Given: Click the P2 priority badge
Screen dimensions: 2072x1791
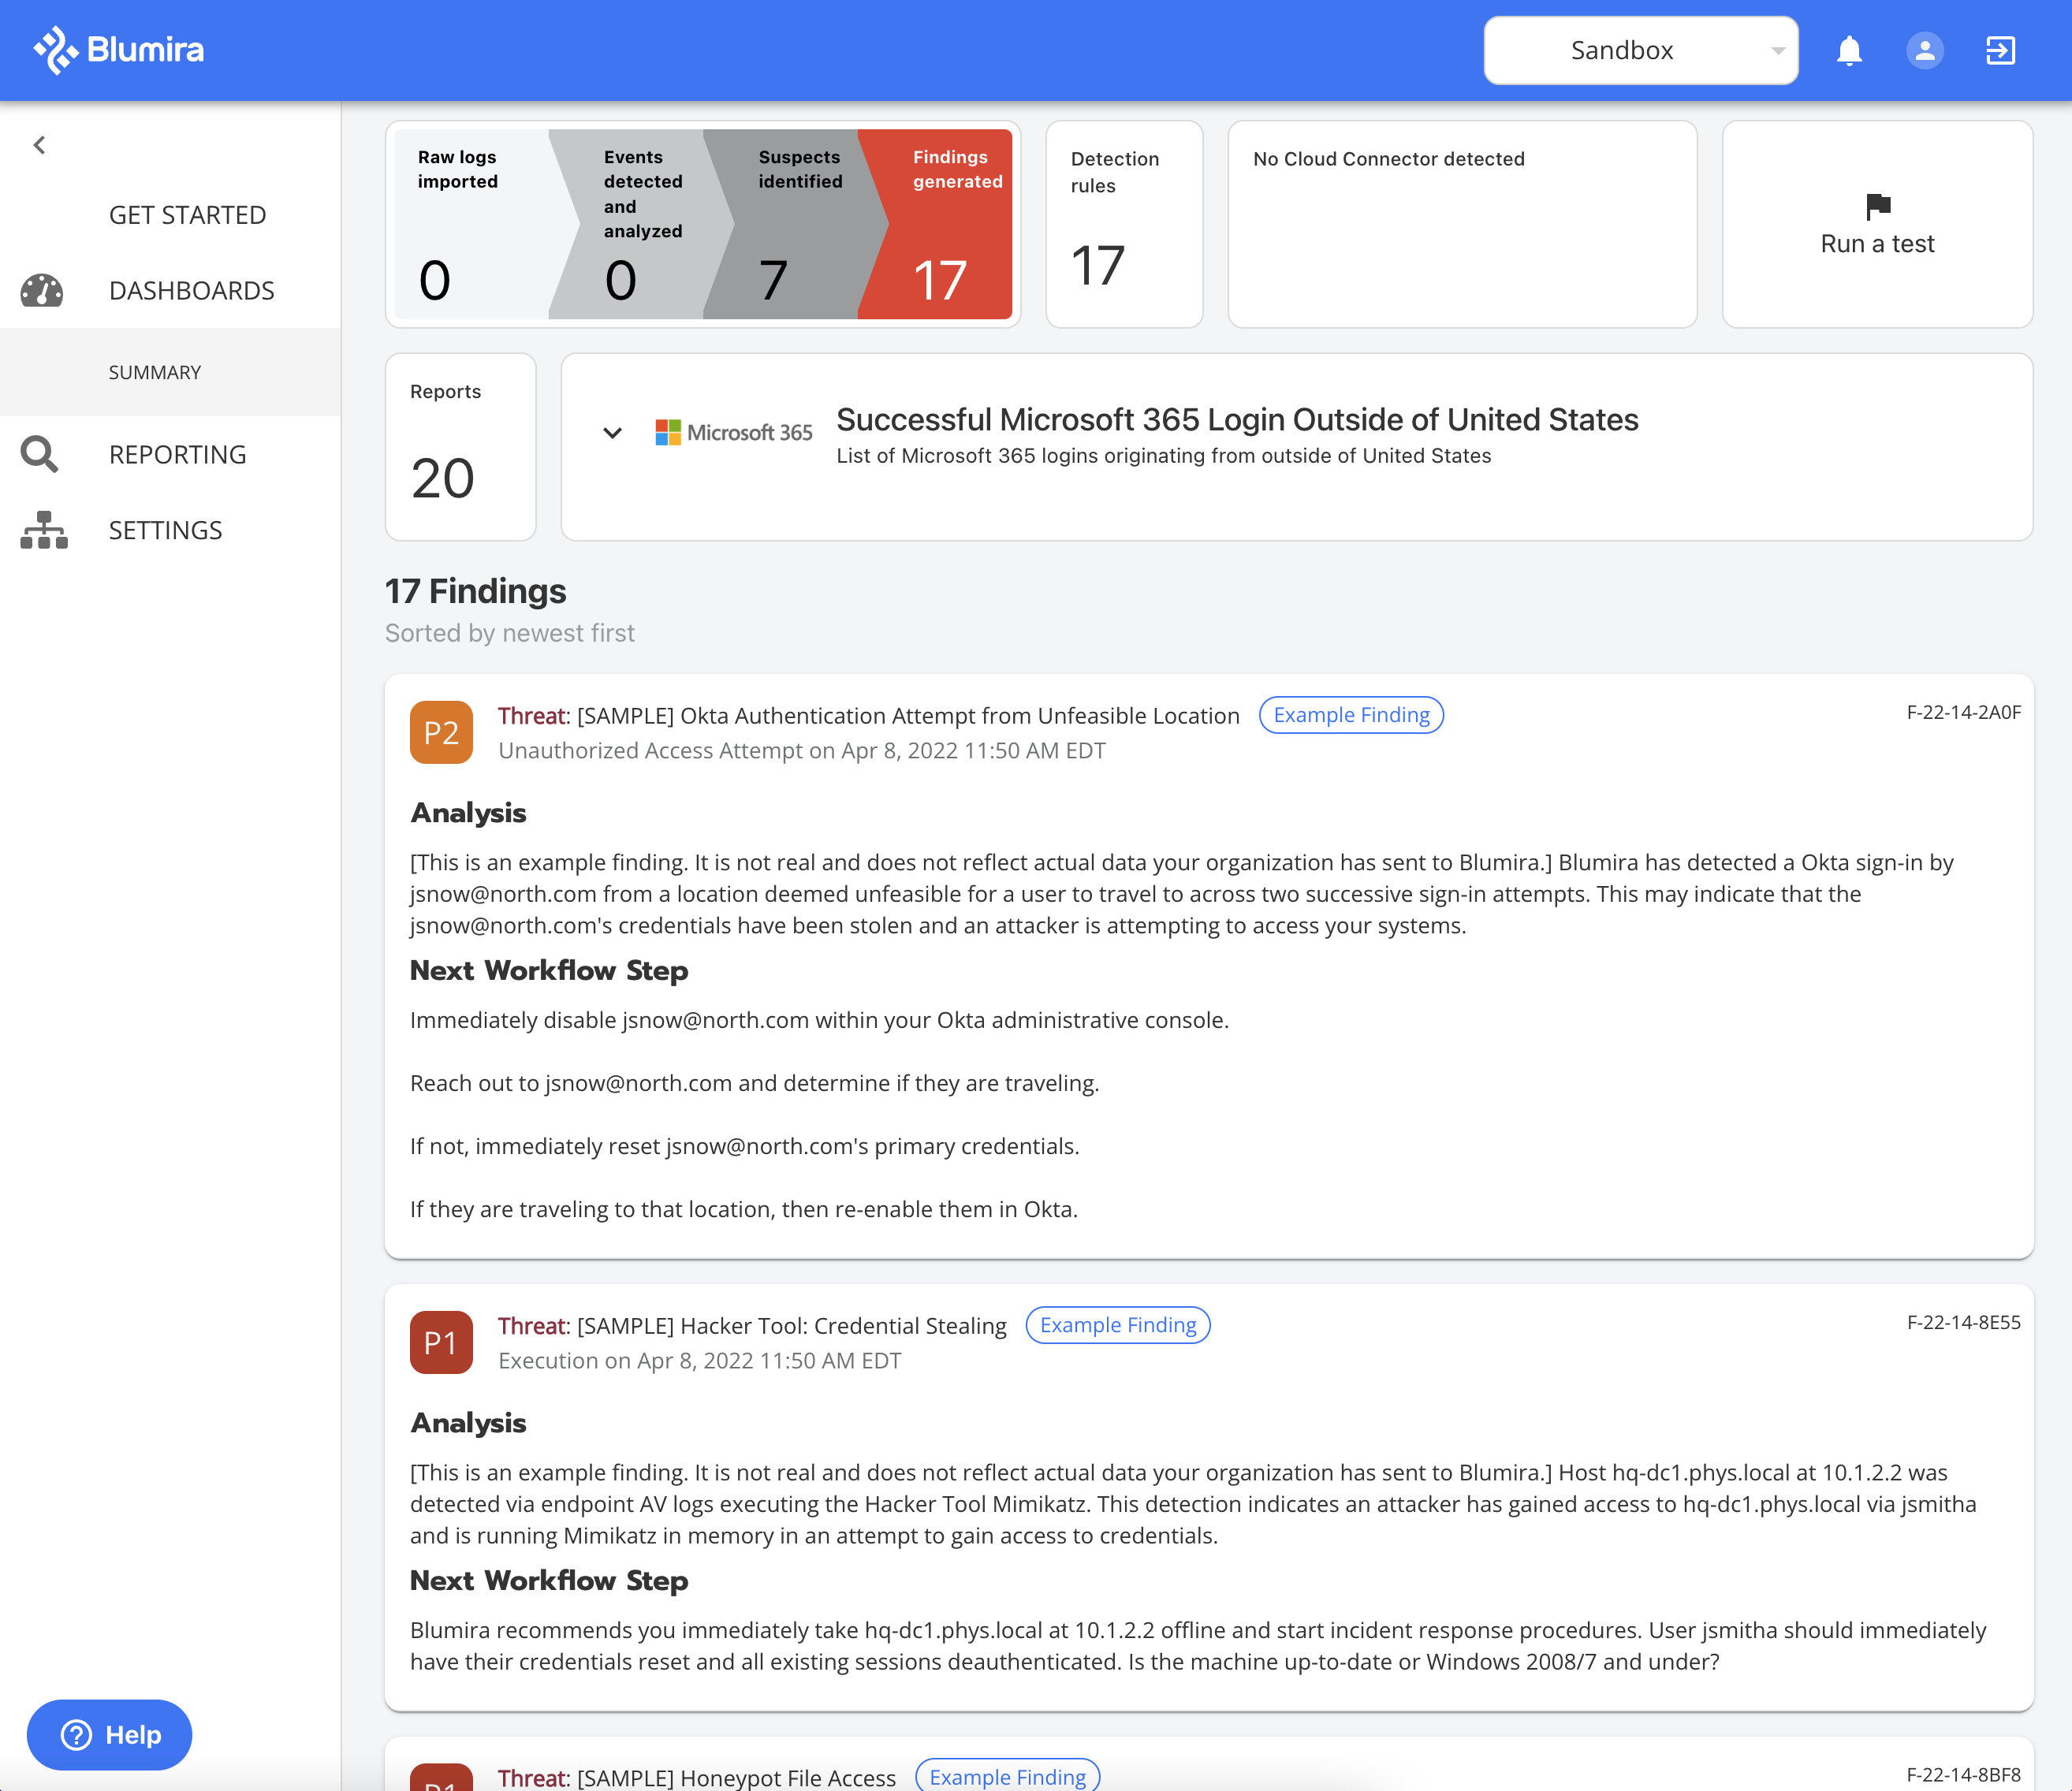Looking at the screenshot, I should pyautogui.click(x=441, y=732).
